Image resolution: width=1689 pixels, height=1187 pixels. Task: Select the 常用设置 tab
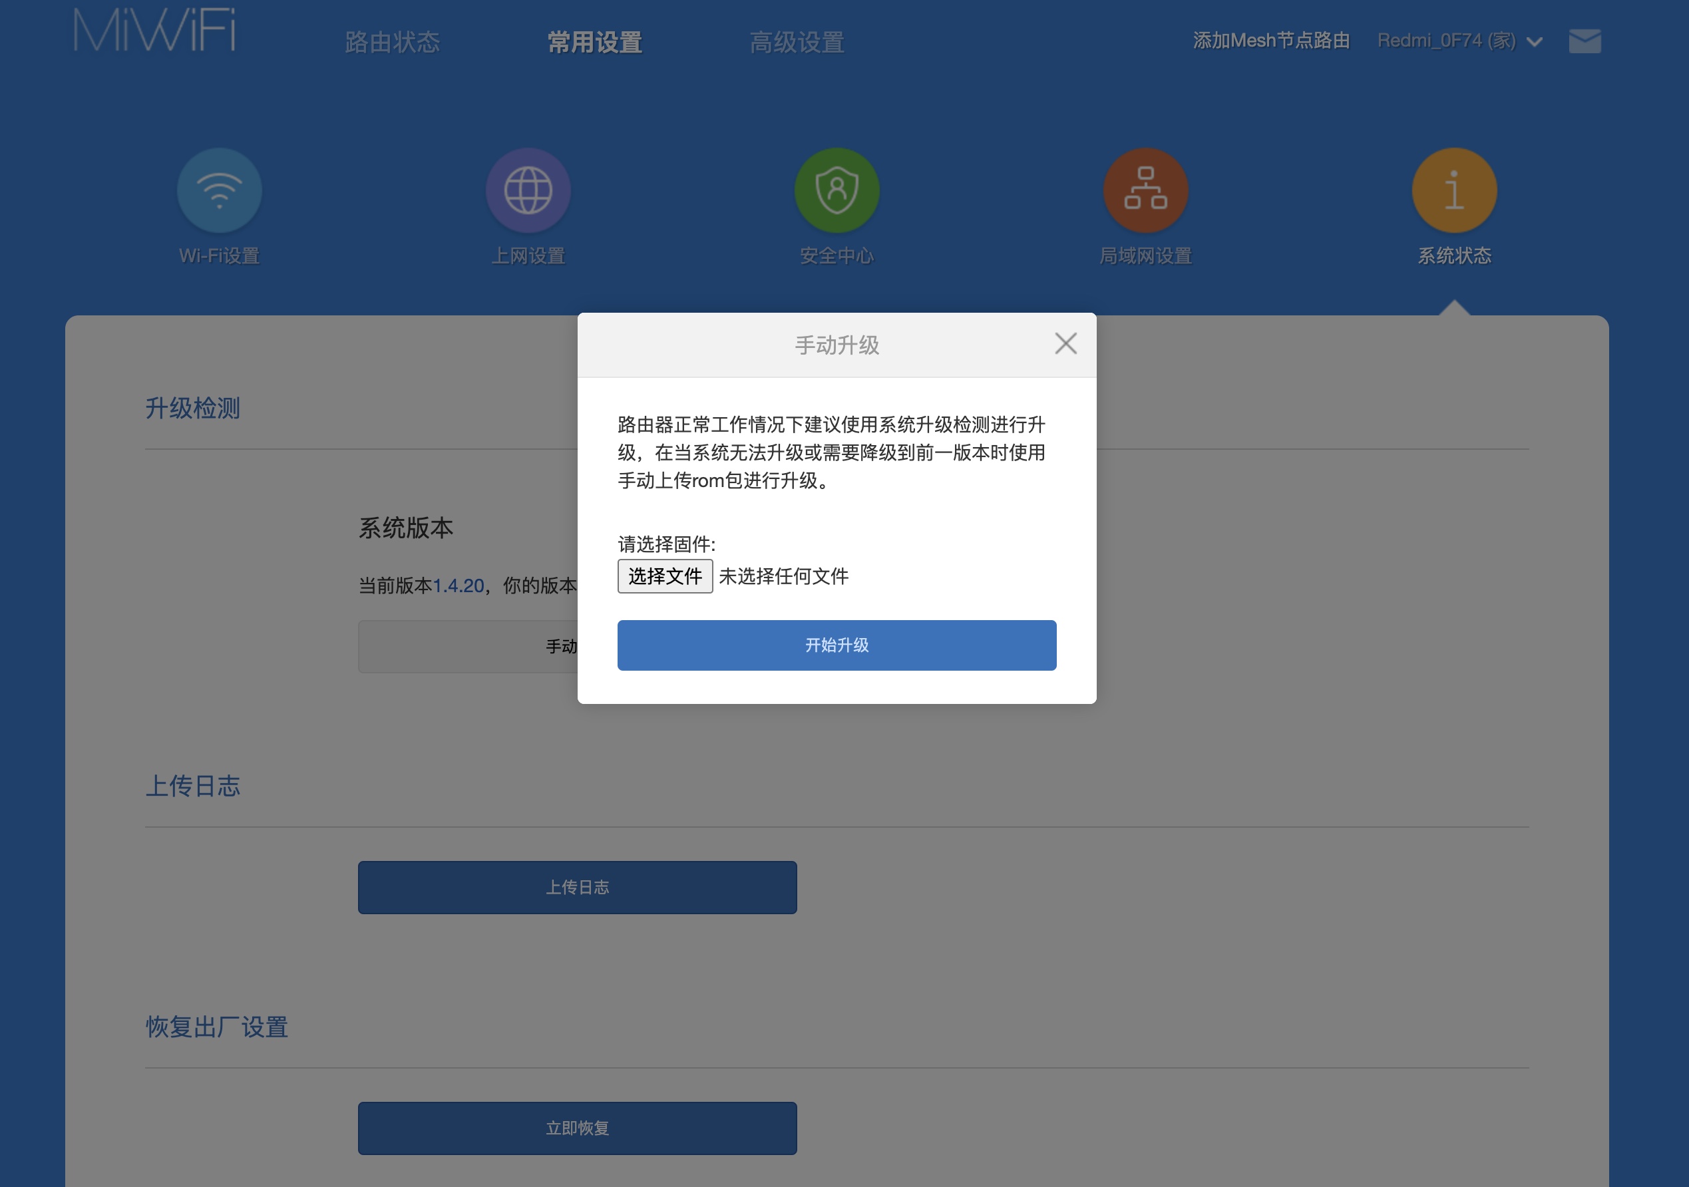594,43
